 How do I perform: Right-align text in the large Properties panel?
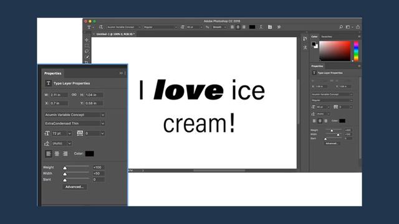click(x=65, y=154)
